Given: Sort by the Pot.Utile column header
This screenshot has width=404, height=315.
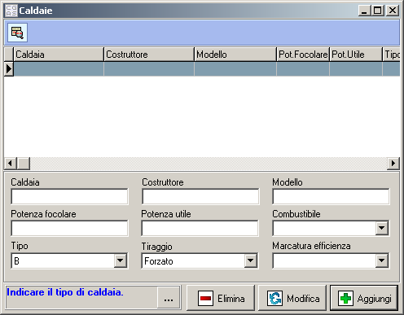Looking at the screenshot, I should pos(356,55).
